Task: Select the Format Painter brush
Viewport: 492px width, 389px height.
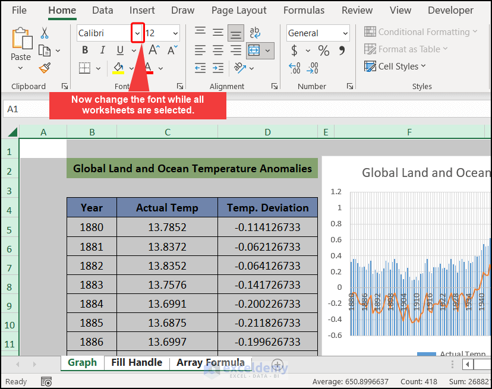Action: point(45,68)
